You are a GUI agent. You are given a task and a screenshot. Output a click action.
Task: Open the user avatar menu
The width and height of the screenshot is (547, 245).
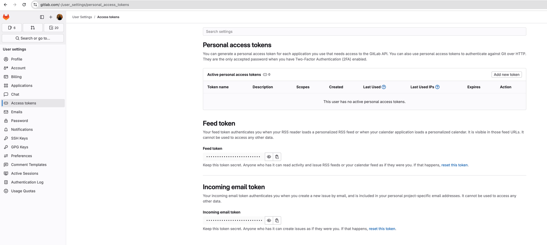pyautogui.click(x=60, y=17)
